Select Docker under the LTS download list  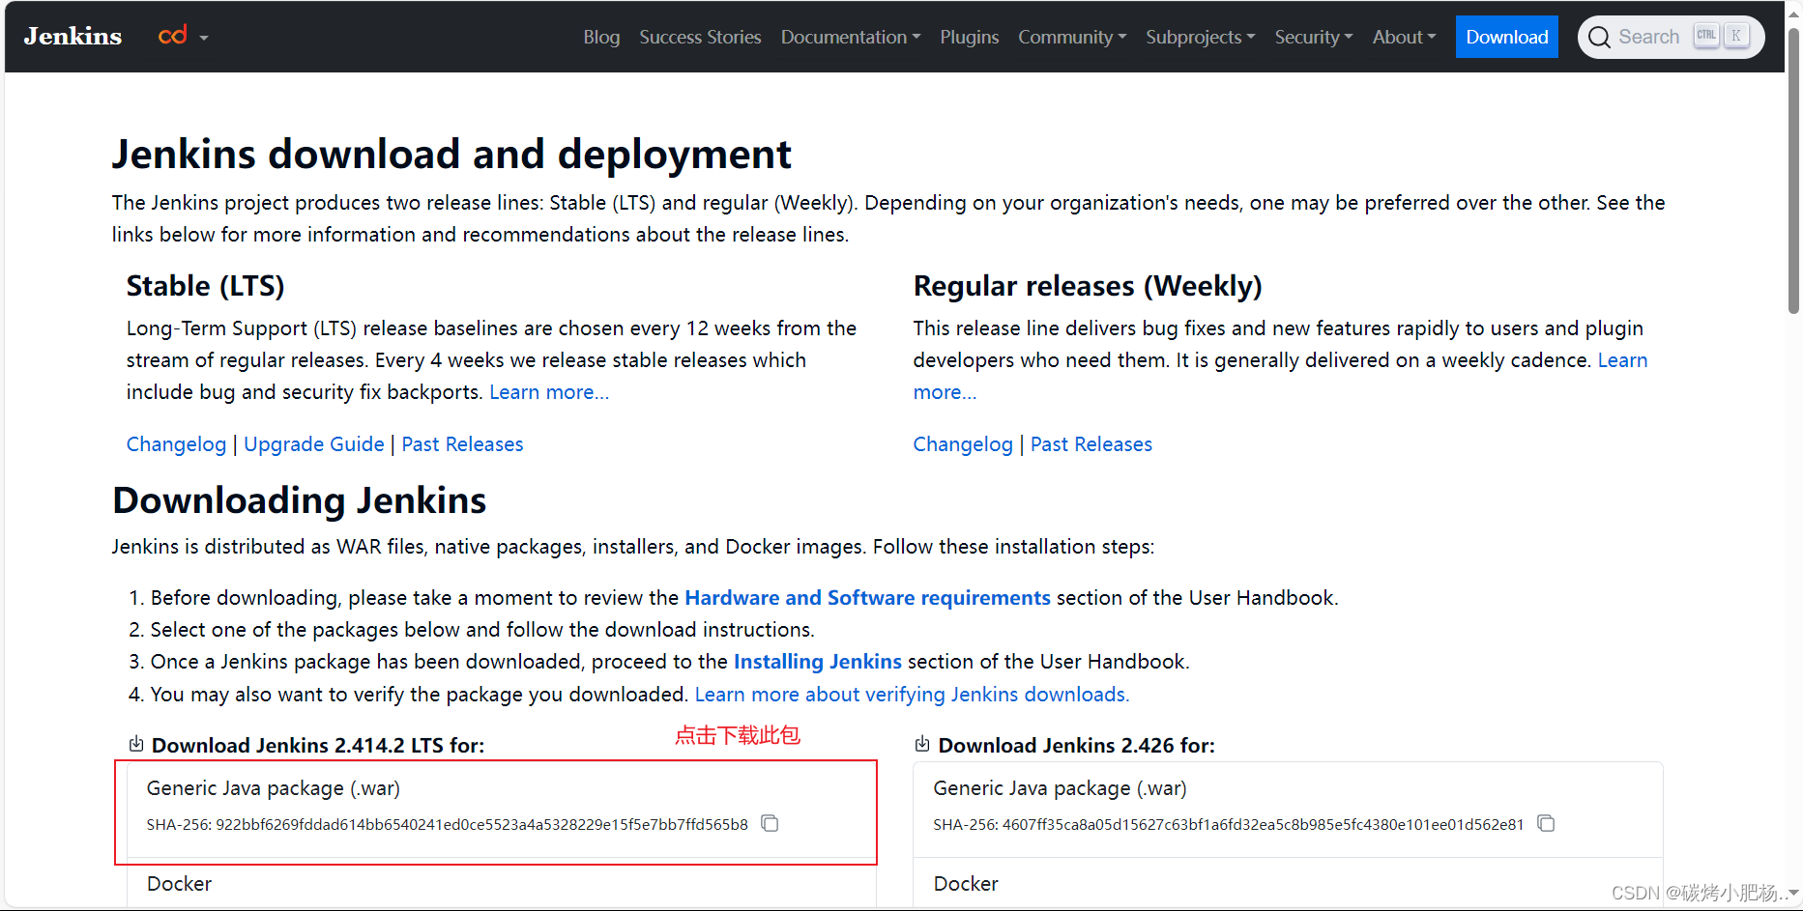point(179,884)
